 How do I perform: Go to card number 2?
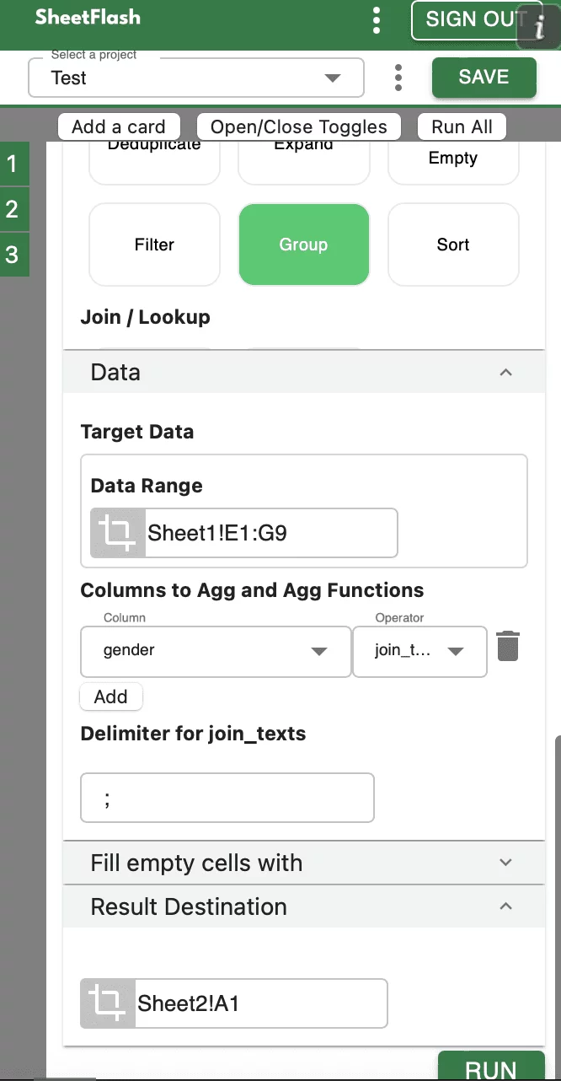(x=13, y=208)
